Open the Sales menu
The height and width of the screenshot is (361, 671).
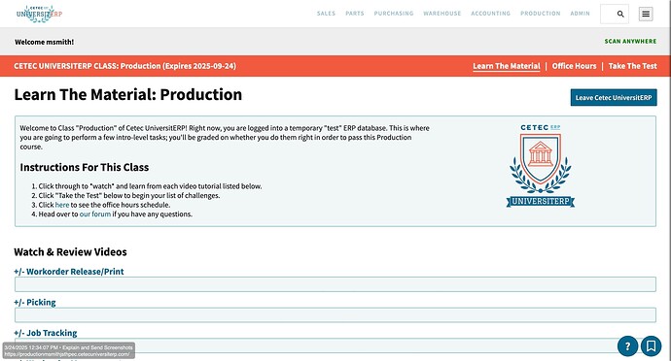(x=326, y=14)
